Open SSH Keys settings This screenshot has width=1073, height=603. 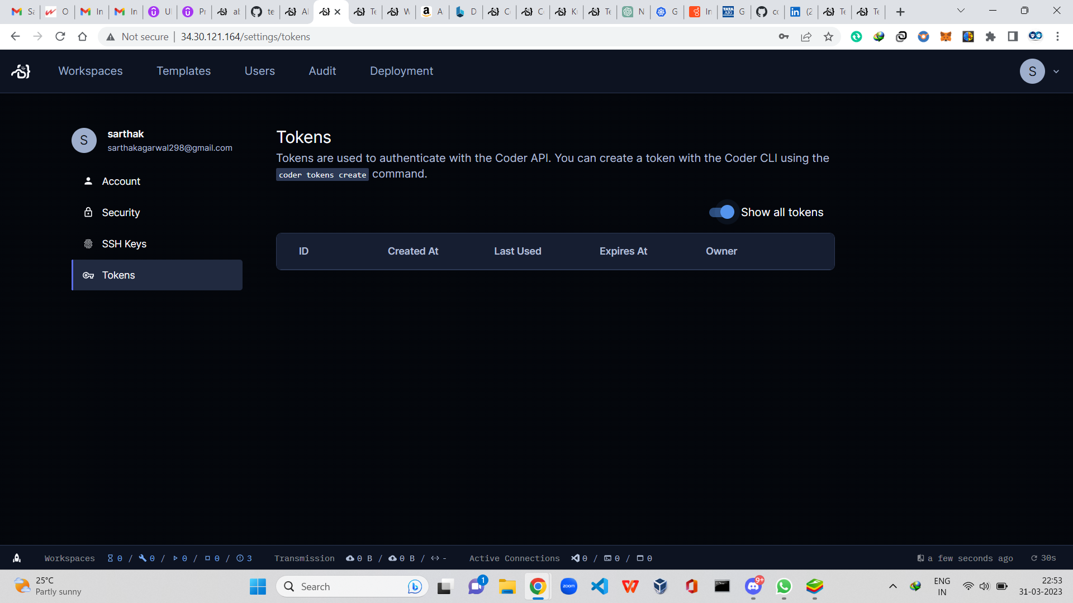124,244
